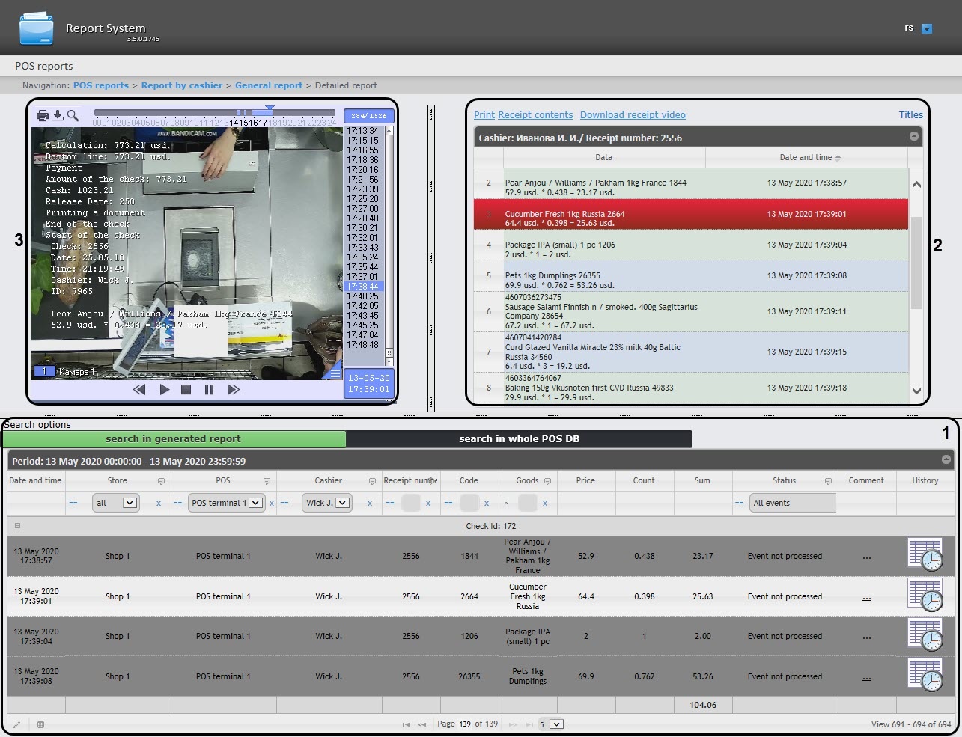Open the Store filter dropdown
This screenshot has height=737, width=962.
(x=130, y=503)
